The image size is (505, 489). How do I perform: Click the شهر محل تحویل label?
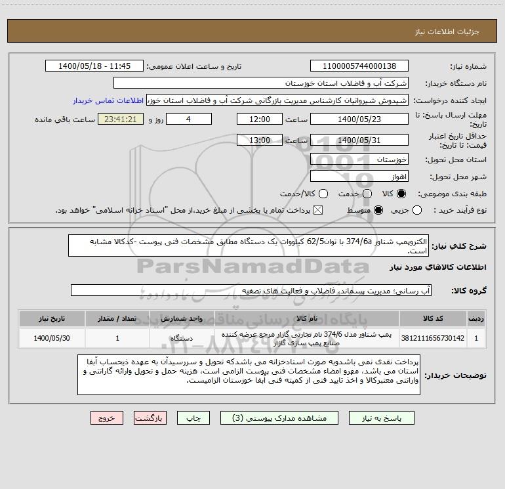pyautogui.click(x=458, y=177)
